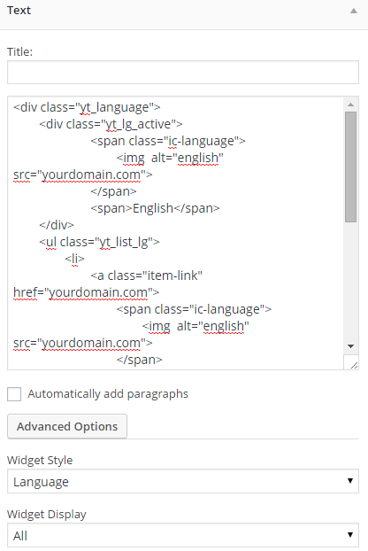Click the text href="yourdomain.com">
Image resolution: width=368 pixels, height=551 pixels.
(x=86, y=292)
